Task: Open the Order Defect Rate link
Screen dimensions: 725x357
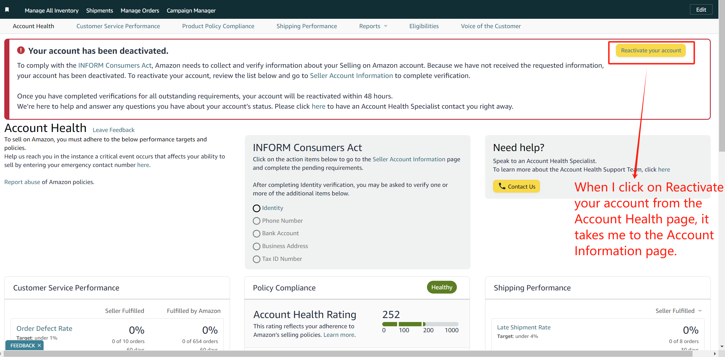Action: click(x=44, y=329)
